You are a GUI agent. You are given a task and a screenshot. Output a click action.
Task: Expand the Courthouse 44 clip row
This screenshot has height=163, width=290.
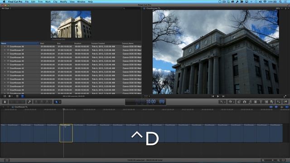(5, 76)
